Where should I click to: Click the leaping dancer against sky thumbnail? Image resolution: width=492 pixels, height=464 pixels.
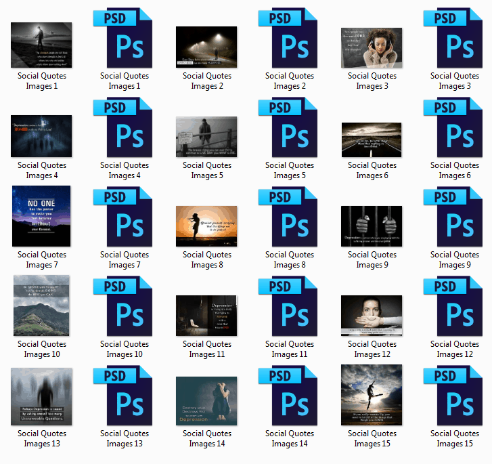click(x=372, y=396)
